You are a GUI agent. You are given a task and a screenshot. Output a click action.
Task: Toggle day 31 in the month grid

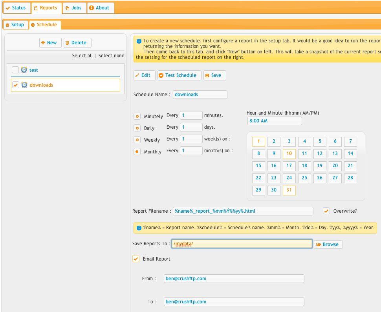coord(289,190)
